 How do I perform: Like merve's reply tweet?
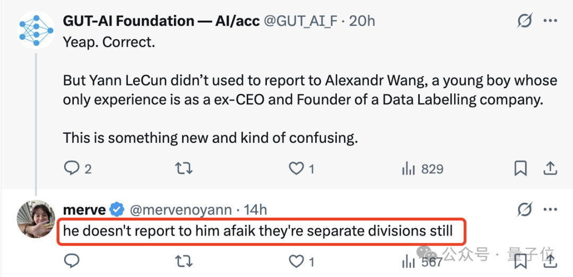coord(302,261)
